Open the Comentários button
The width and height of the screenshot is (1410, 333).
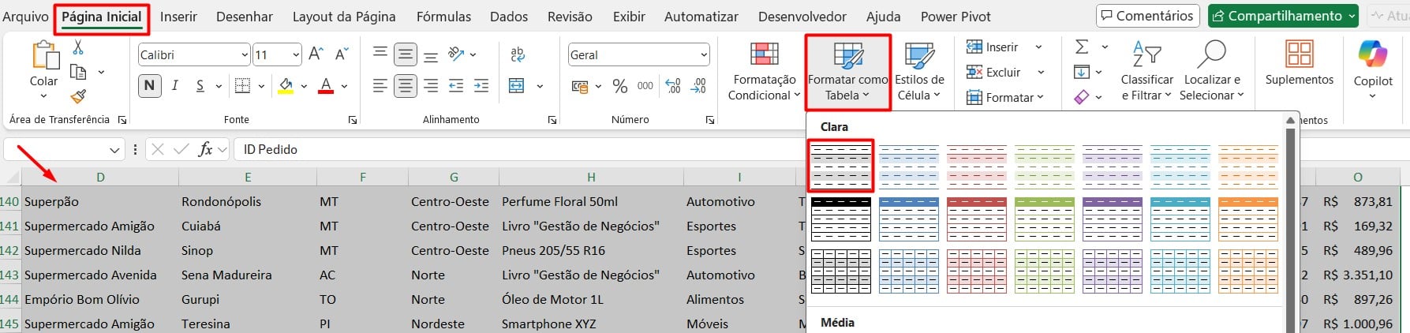tap(1147, 16)
